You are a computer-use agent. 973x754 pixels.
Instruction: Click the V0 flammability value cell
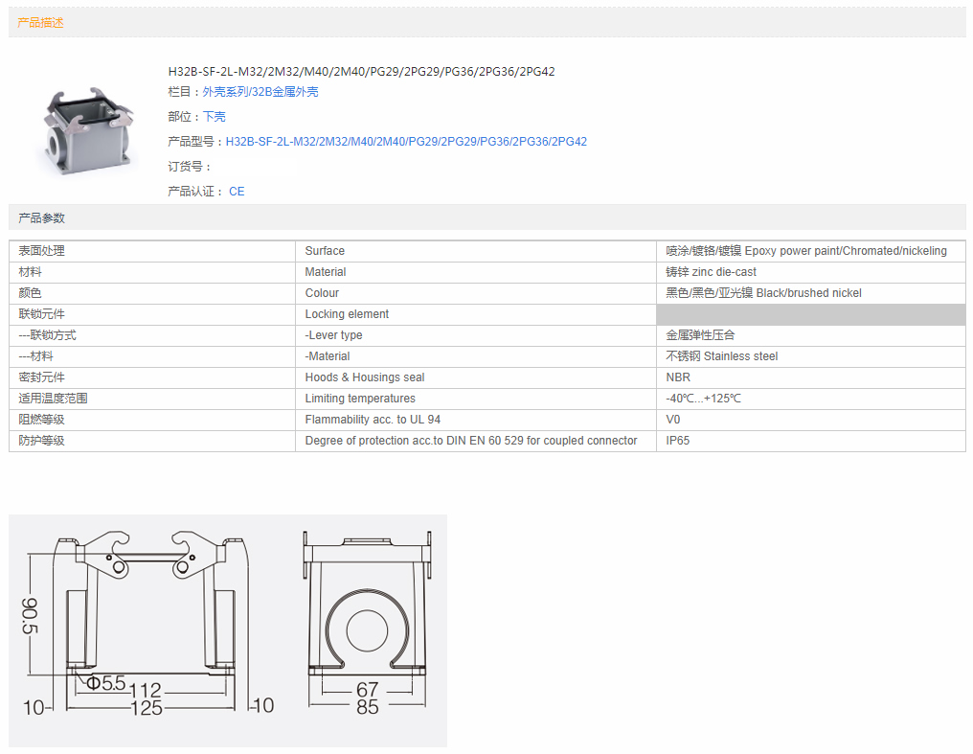pyautogui.click(x=673, y=420)
